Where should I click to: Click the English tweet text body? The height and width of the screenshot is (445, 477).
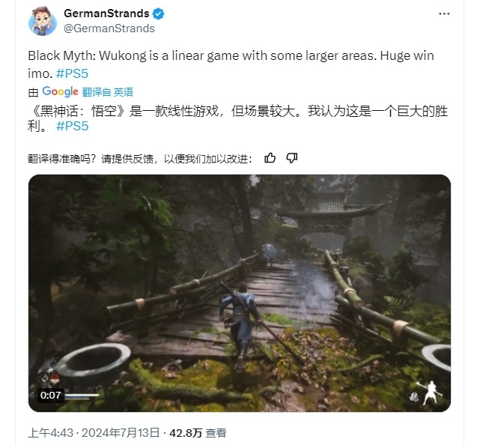point(231,64)
